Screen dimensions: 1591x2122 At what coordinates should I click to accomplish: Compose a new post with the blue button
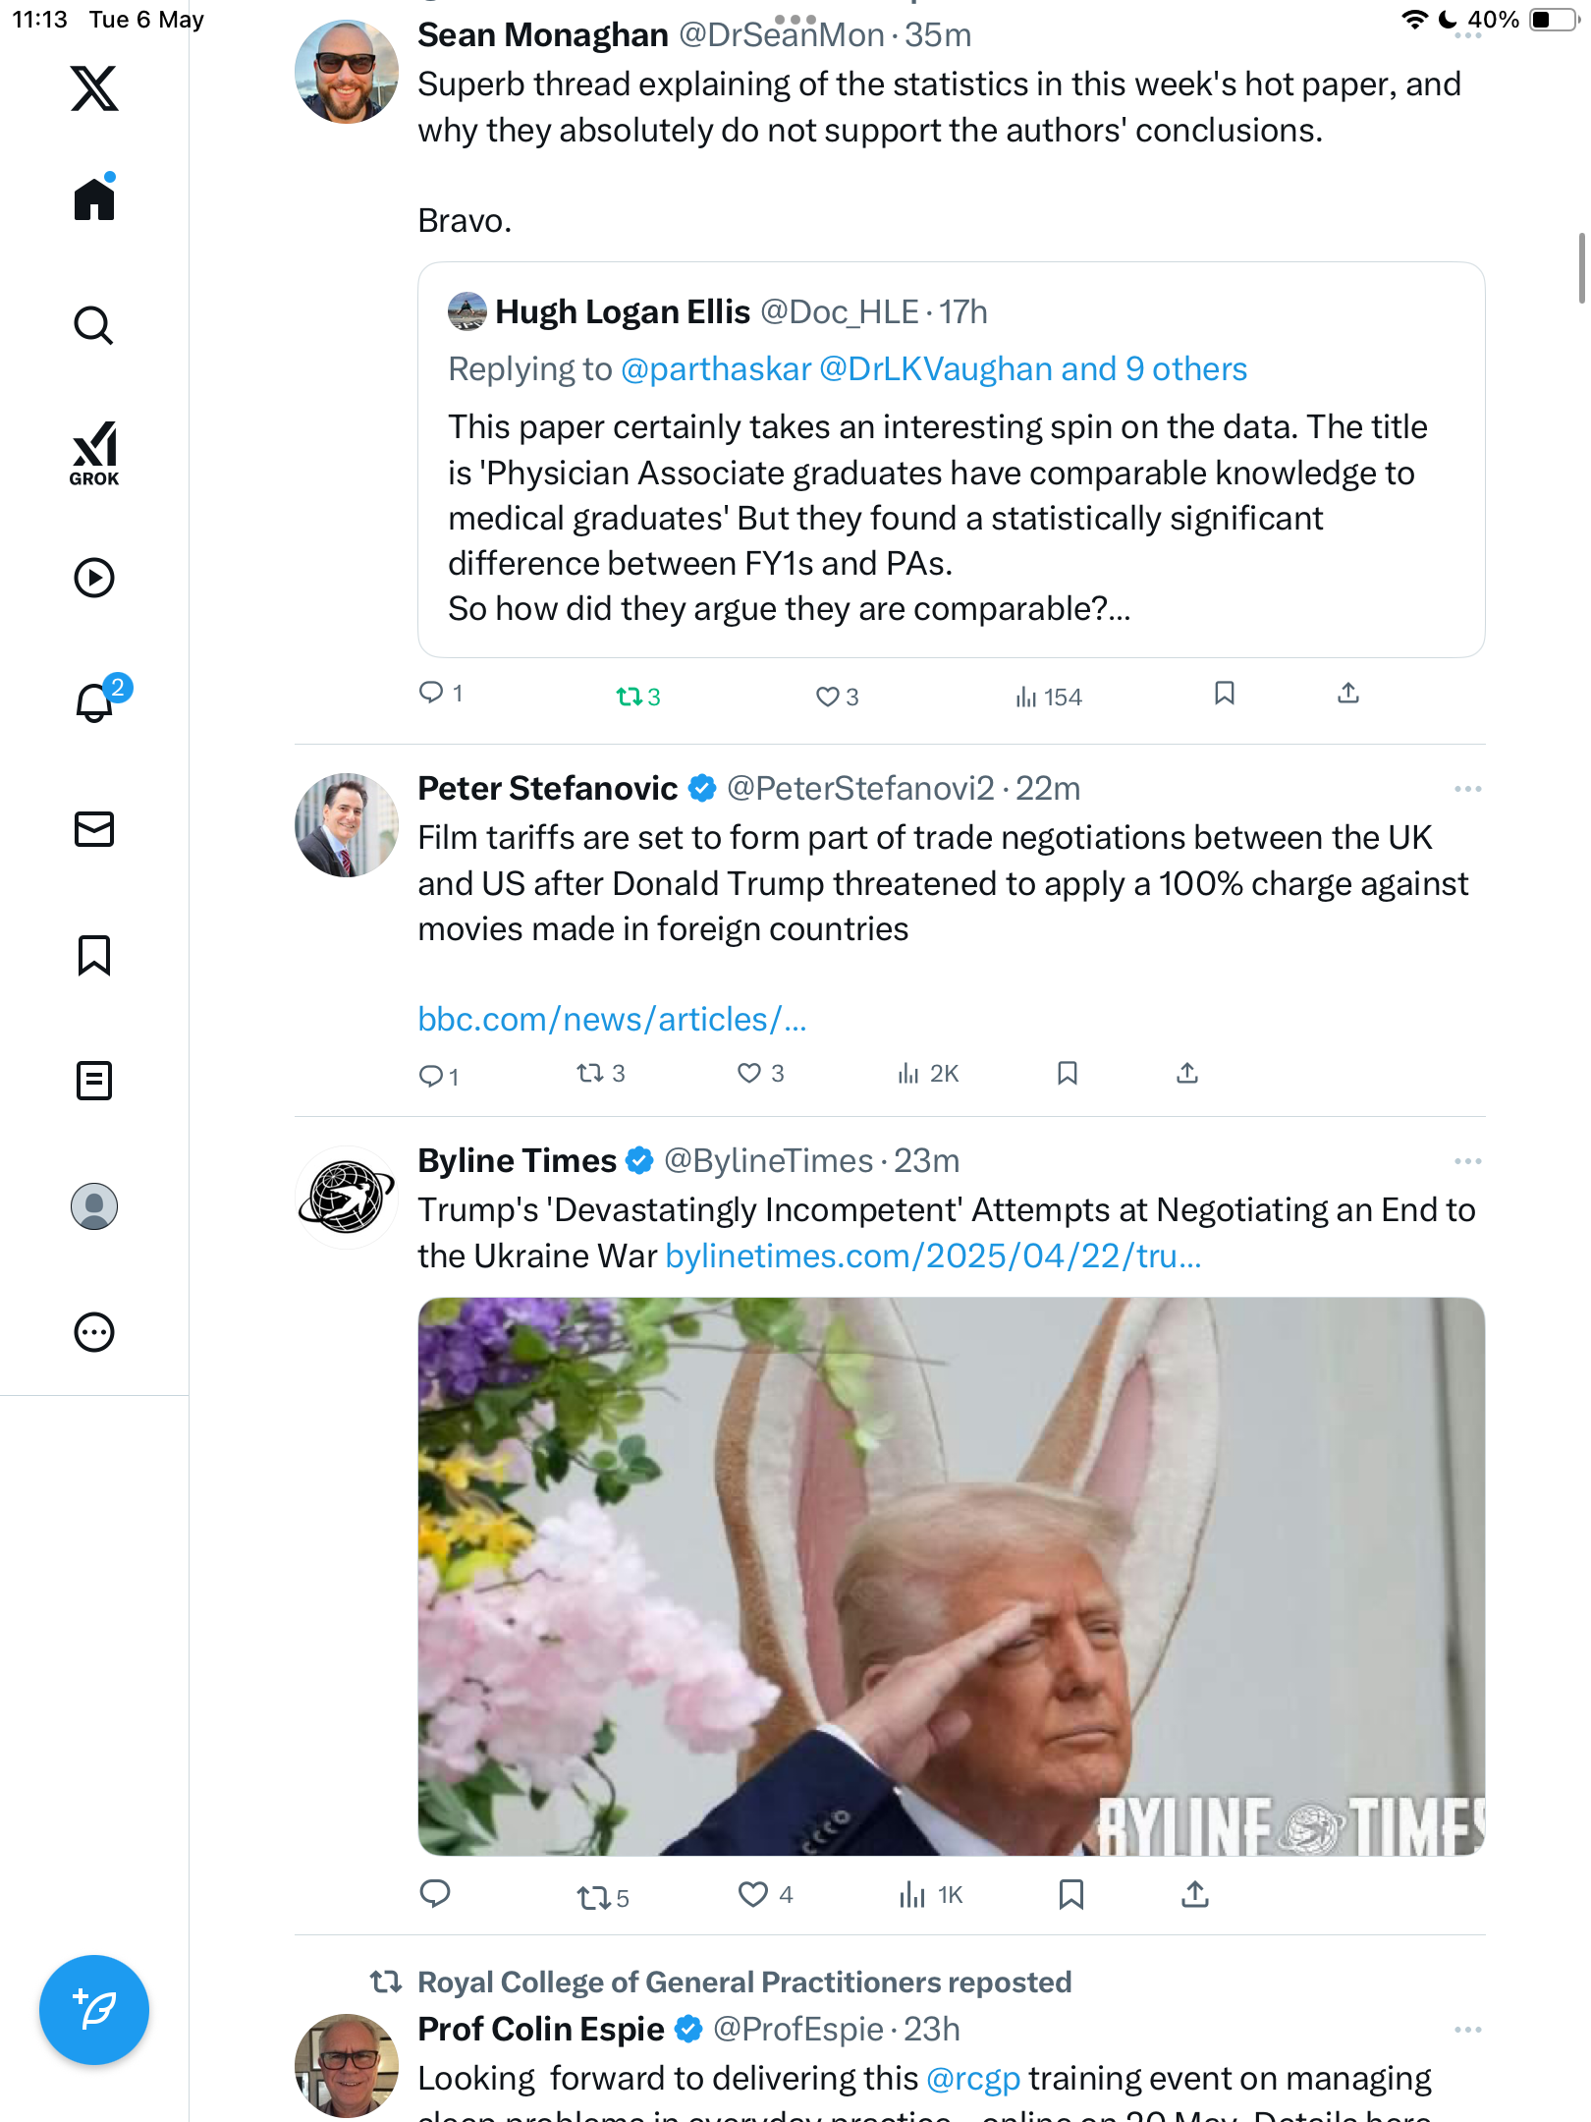tap(94, 2009)
